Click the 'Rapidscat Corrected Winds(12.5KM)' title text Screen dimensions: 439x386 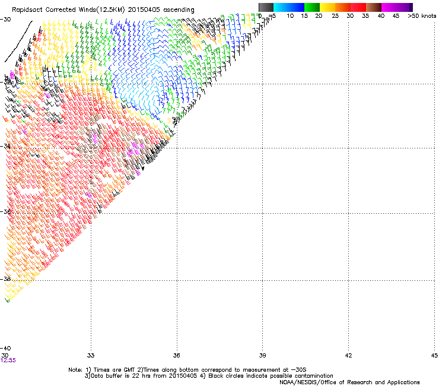point(68,10)
